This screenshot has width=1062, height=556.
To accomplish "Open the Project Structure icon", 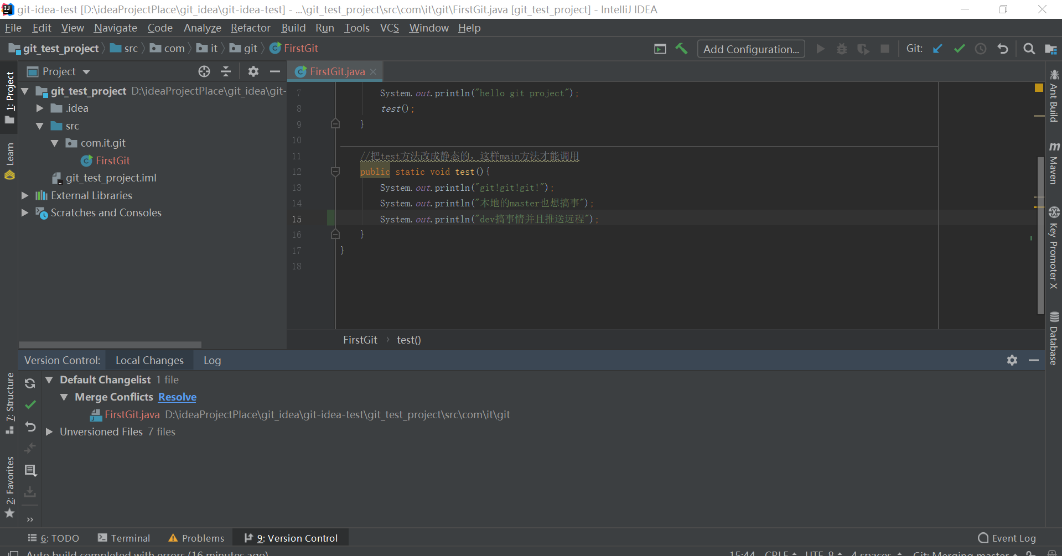I will (1050, 49).
